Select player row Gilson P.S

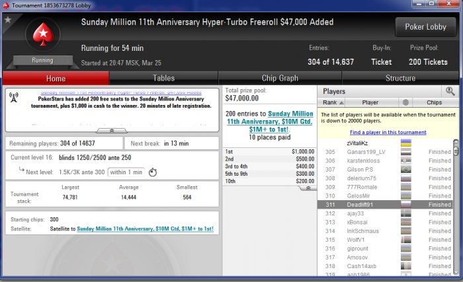tap(385, 169)
